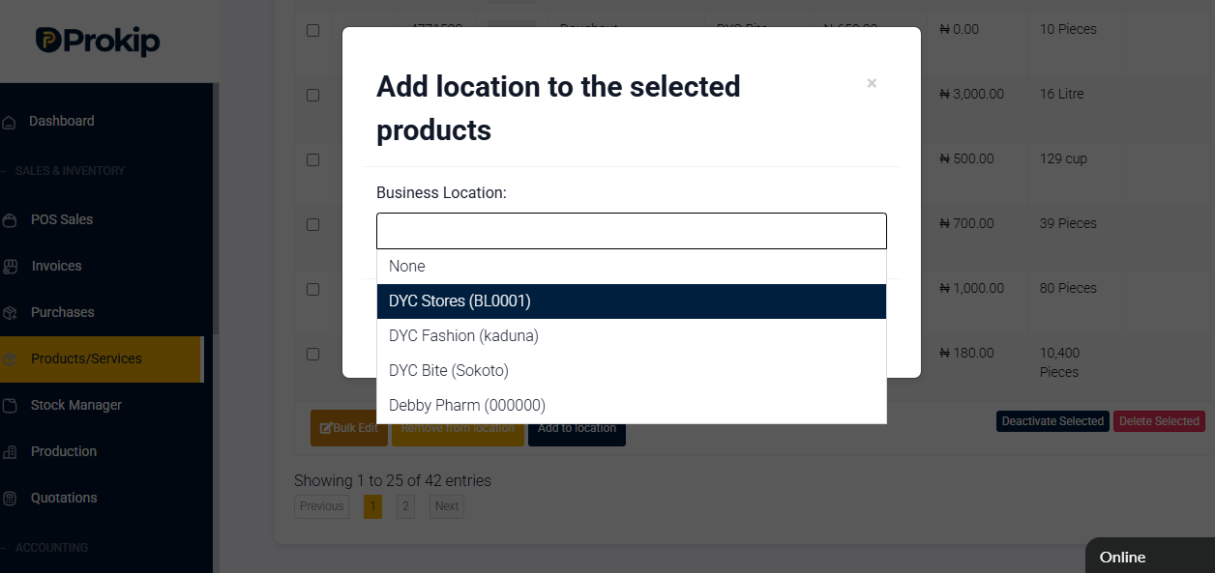
Task: Click the sidebar vertical scrollbar
Action: [x=217, y=208]
